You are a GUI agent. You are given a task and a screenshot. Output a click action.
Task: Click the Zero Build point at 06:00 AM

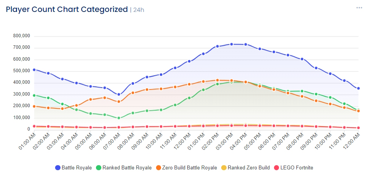pyautogui.click(x=105, y=98)
